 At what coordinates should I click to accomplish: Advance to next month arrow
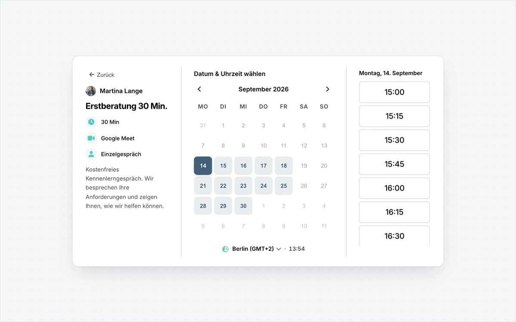tap(327, 89)
